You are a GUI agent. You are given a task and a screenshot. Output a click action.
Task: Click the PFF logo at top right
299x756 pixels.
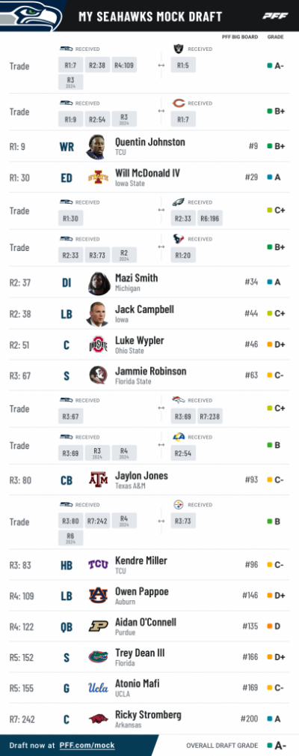[275, 16]
